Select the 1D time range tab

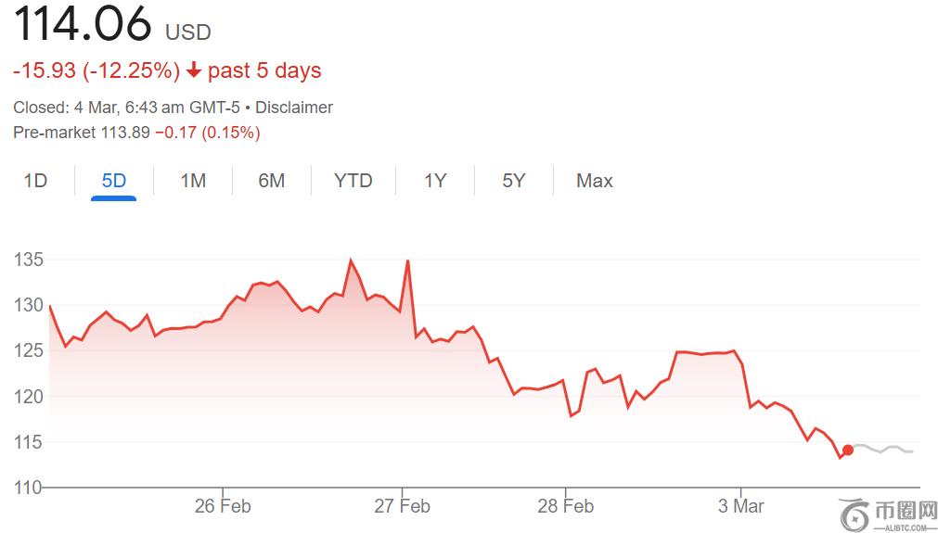(x=35, y=181)
